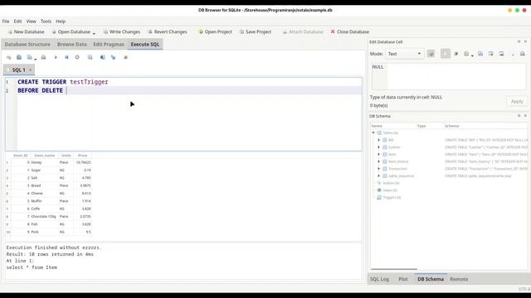Click the horizontal scrollbar in DB Schema

(x=394, y=269)
